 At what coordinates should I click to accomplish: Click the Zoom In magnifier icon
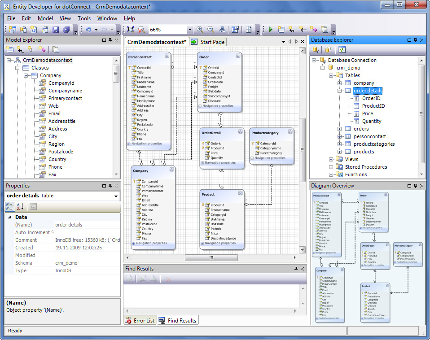pos(200,30)
